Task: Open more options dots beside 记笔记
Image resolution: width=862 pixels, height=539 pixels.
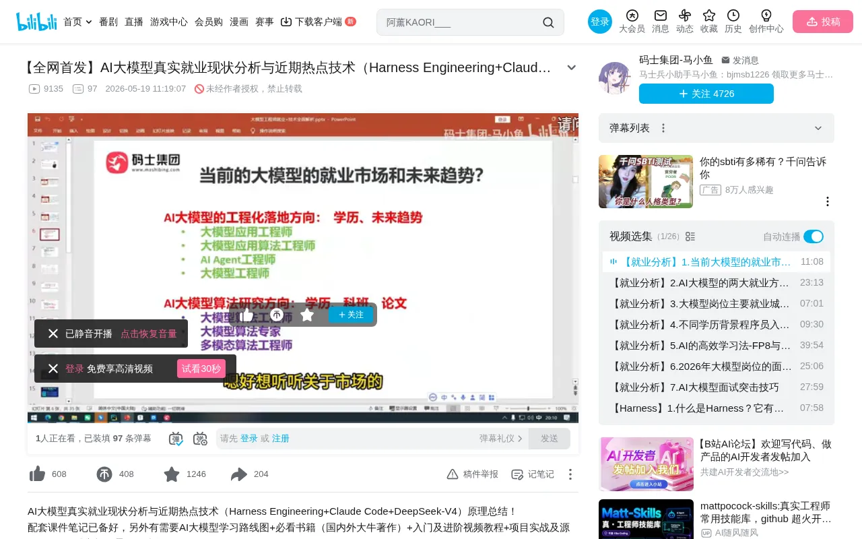Action: (570, 474)
